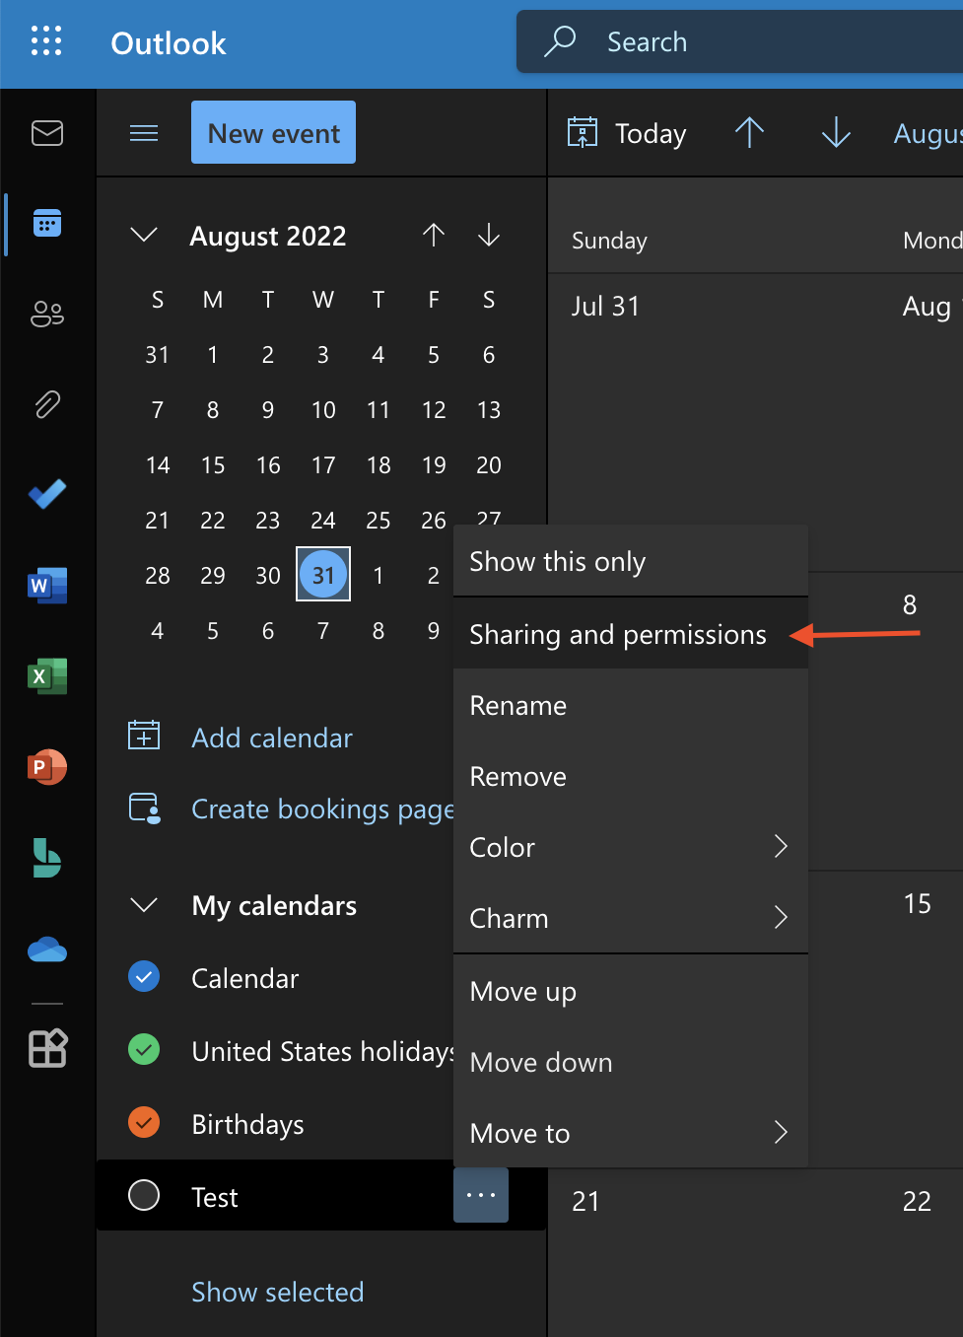The image size is (963, 1337).
Task: Select August 15 in mini calendar
Action: 213,464
